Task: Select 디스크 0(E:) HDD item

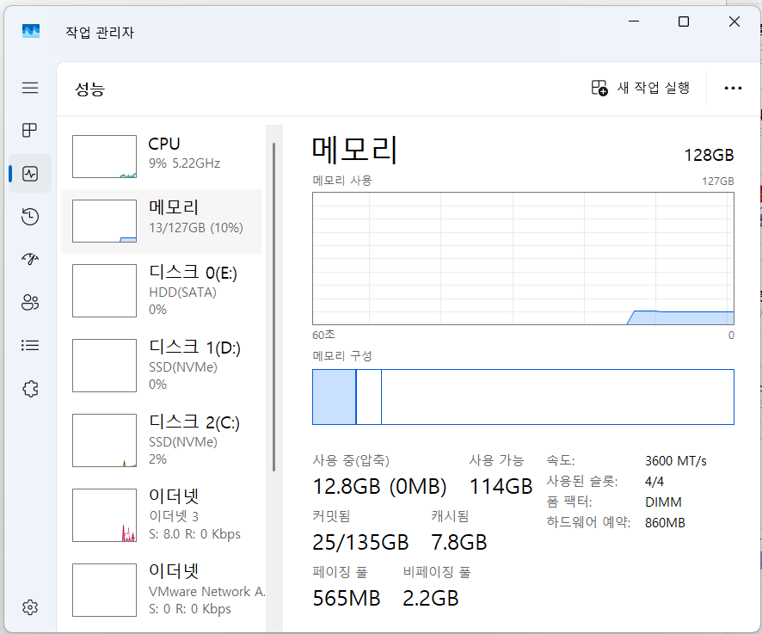Action: pos(162,291)
